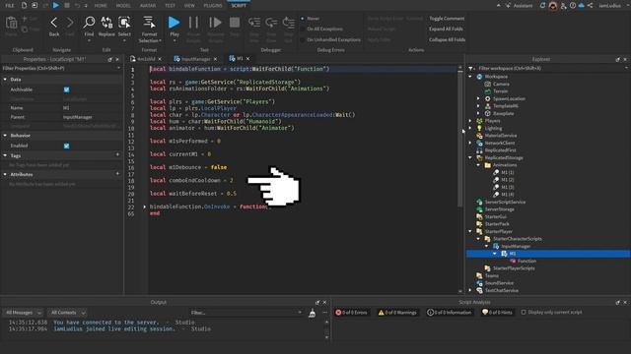
Task: Collapse the Workspace tree node
Action: click(x=470, y=77)
